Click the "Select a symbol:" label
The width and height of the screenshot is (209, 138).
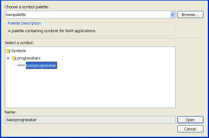[19, 43]
